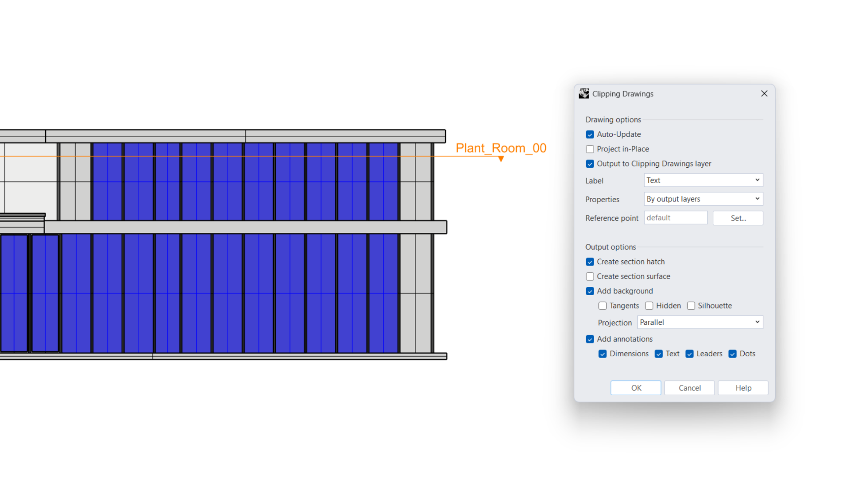Uncheck the Auto-Update checkbox
The image size is (850, 478).
590,135
